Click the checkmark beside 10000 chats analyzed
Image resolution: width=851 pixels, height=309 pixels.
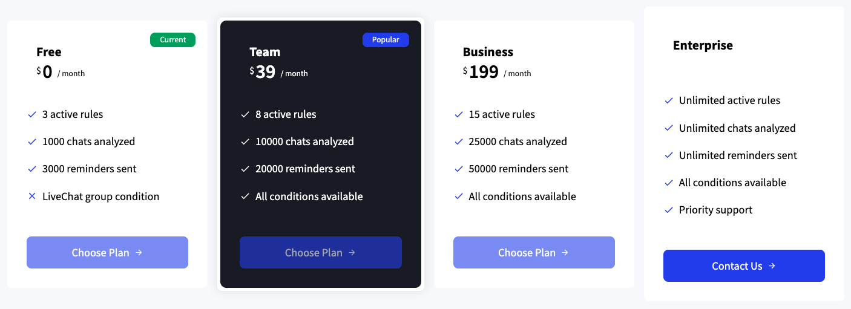pyautogui.click(x=245, y=141)
